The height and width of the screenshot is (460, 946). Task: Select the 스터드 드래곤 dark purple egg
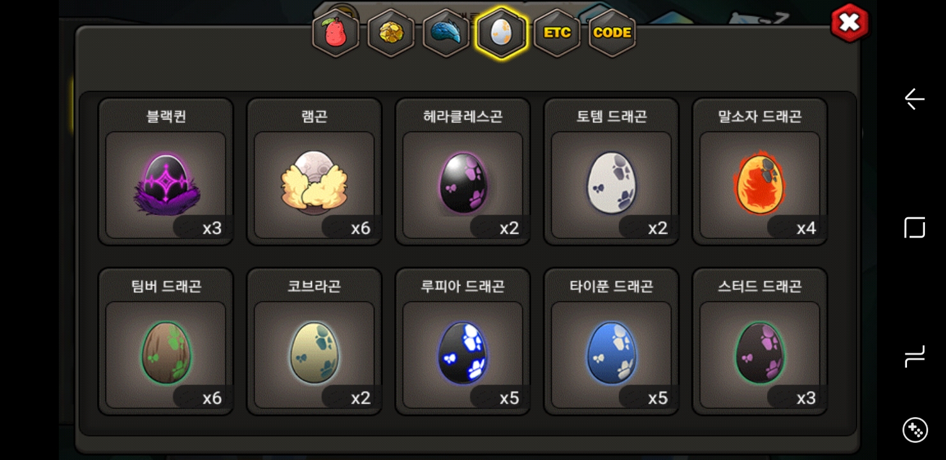(x=760, y=341)
